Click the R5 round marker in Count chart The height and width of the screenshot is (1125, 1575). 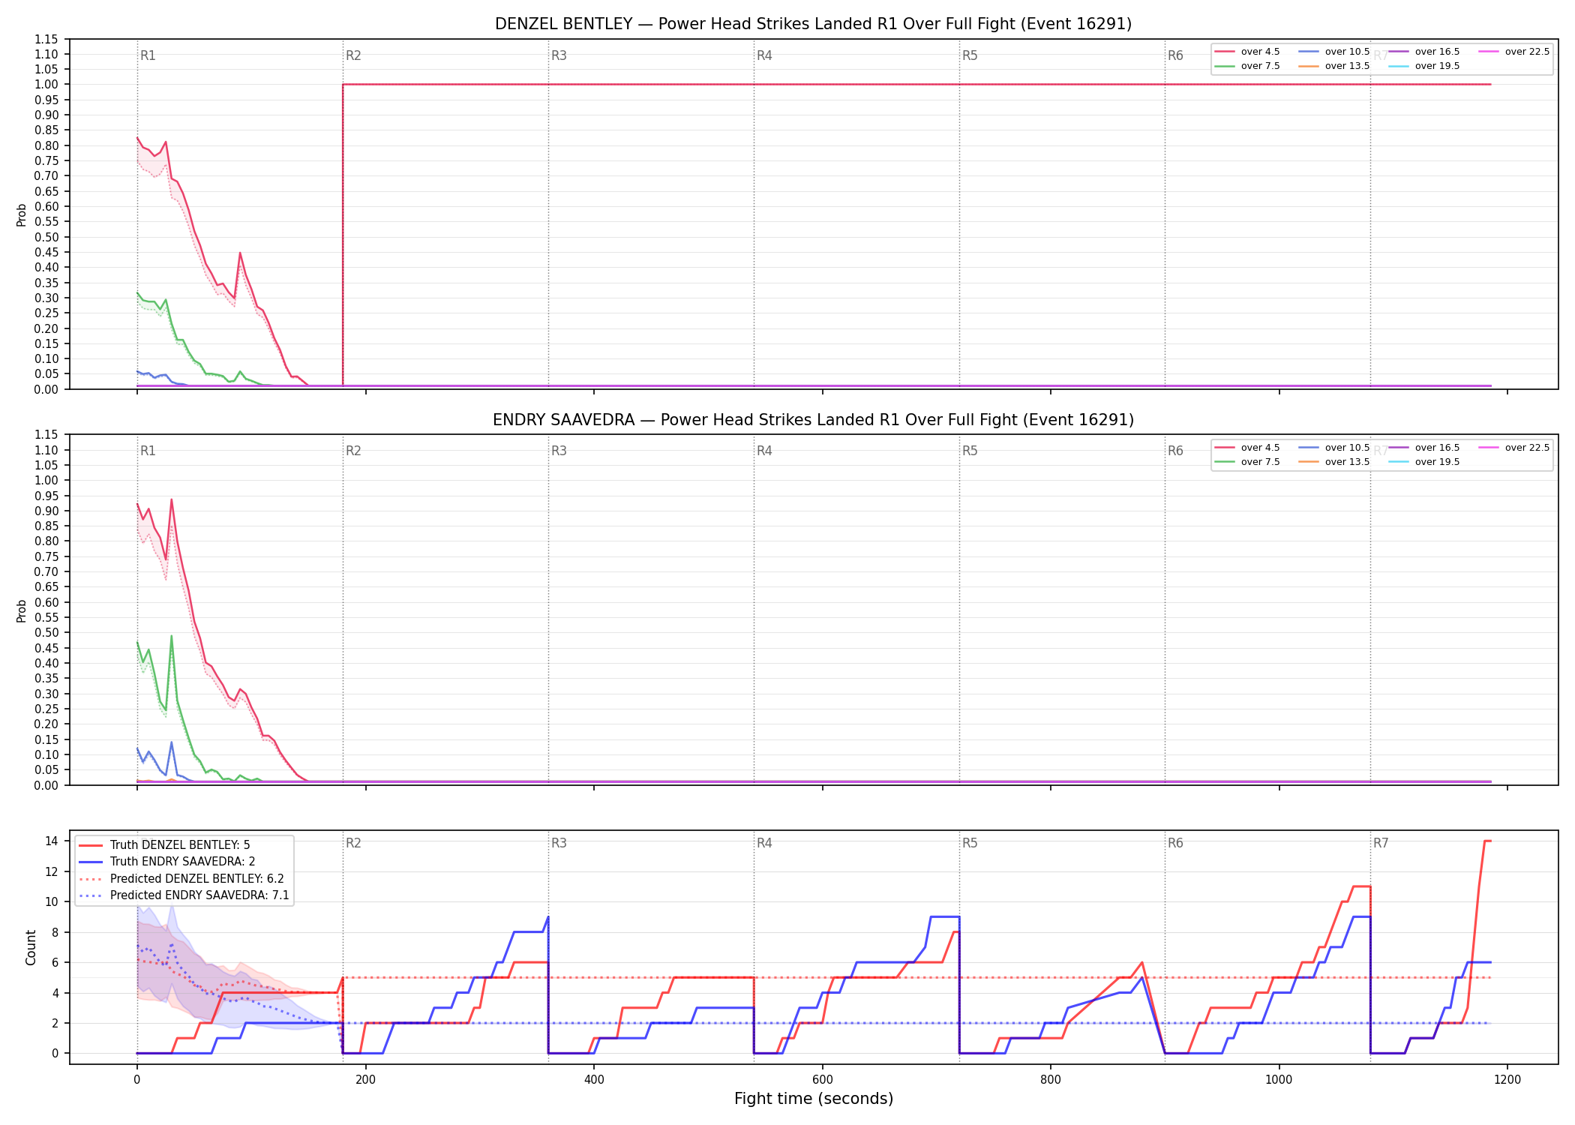tap(970, 843)
